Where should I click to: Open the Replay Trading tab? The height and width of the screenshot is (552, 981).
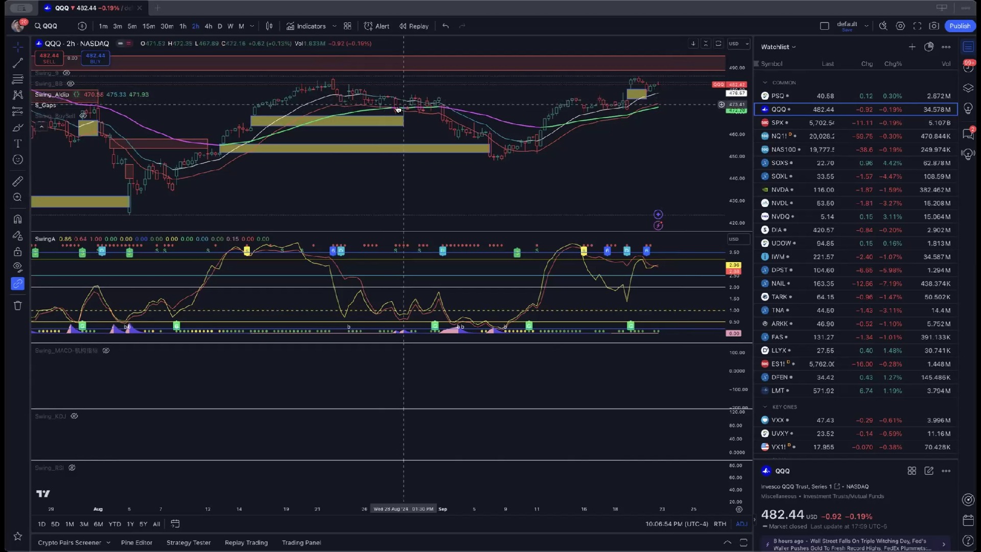point(246,543)
